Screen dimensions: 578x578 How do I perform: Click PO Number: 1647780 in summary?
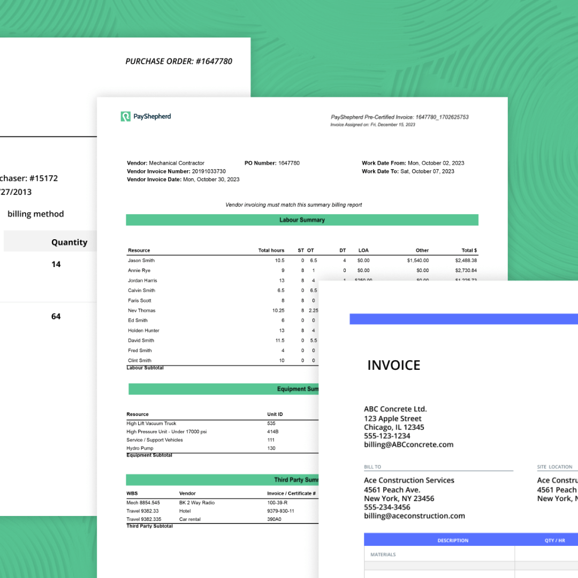pos(272,163)
